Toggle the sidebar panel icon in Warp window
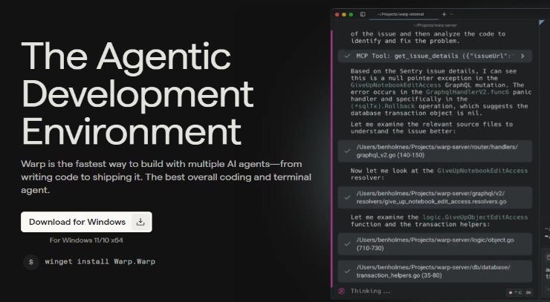The height and width of the screenshot is (302, 550). (363, 14)
